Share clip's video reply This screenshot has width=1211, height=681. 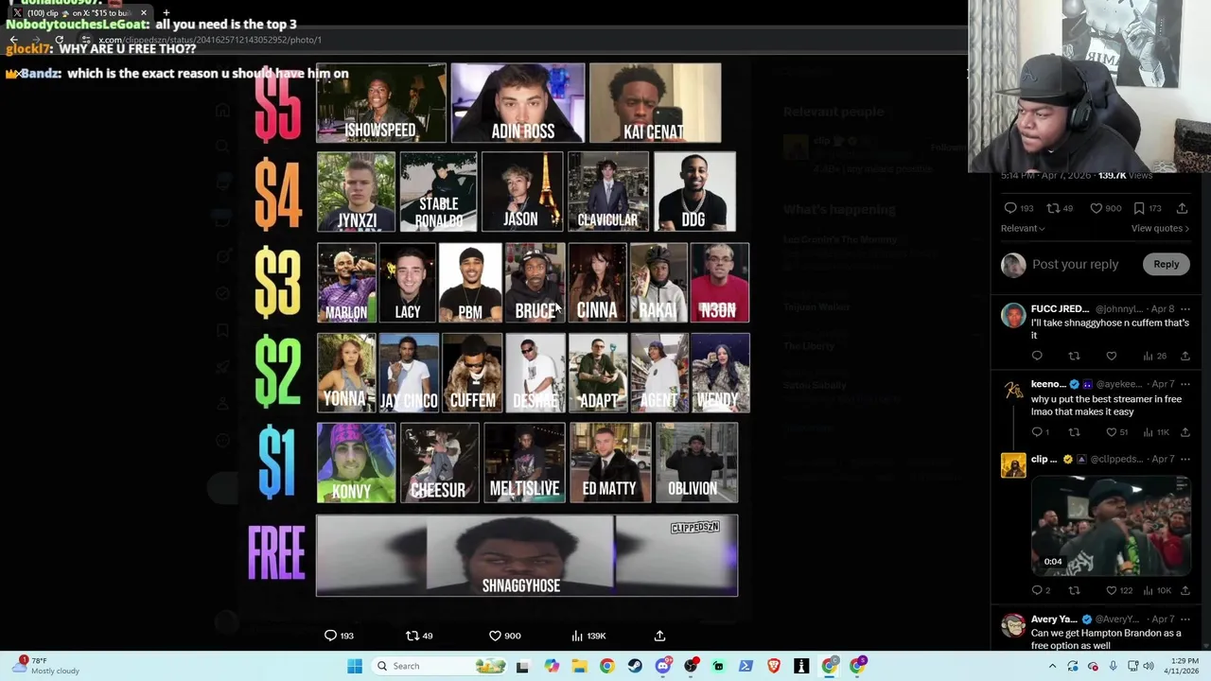(1185, 590)
